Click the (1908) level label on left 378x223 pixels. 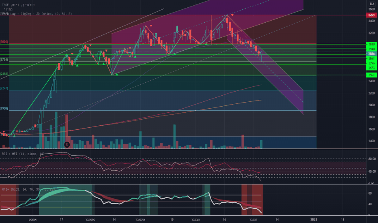click(4, 109)
